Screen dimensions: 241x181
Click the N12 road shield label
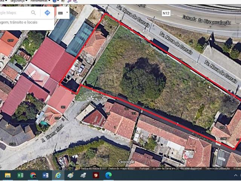166,13
